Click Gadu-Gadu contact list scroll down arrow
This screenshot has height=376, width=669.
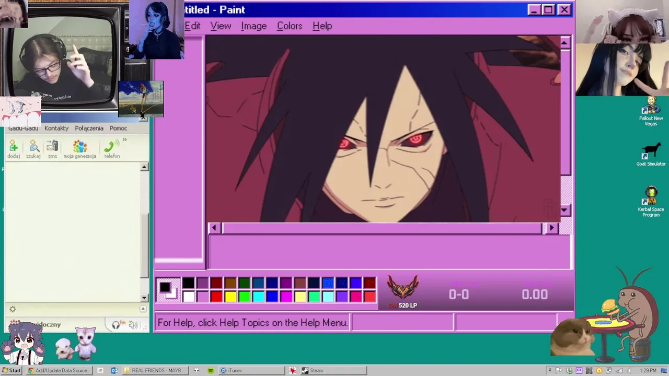[144, 298]
